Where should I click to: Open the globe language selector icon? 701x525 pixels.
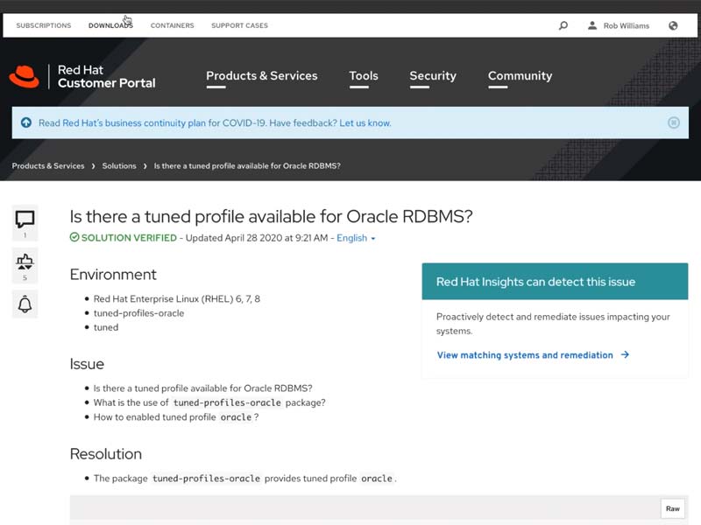coord(673,25)
